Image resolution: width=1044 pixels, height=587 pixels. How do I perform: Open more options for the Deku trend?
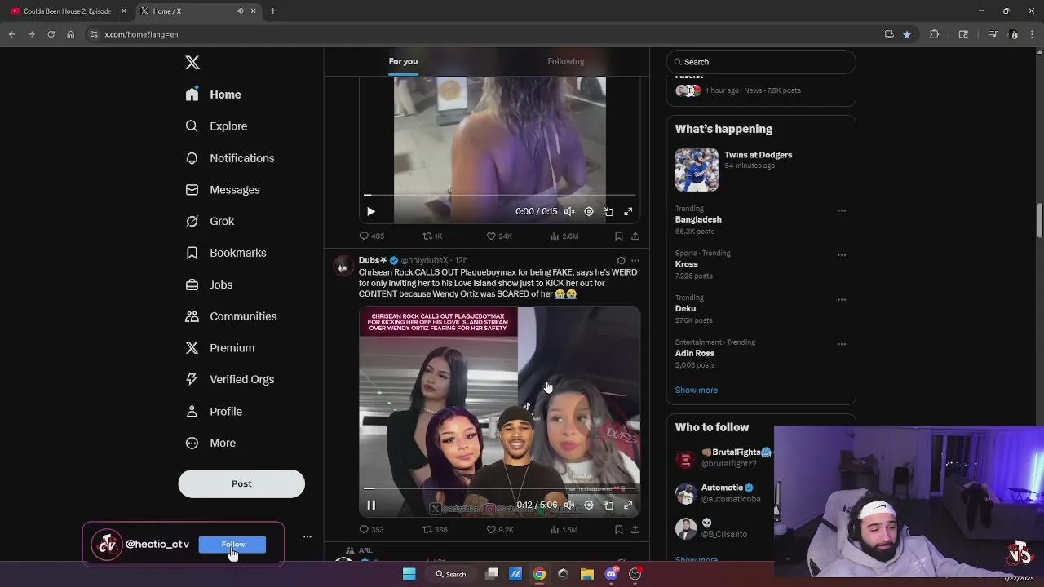(x=842, y=300)
